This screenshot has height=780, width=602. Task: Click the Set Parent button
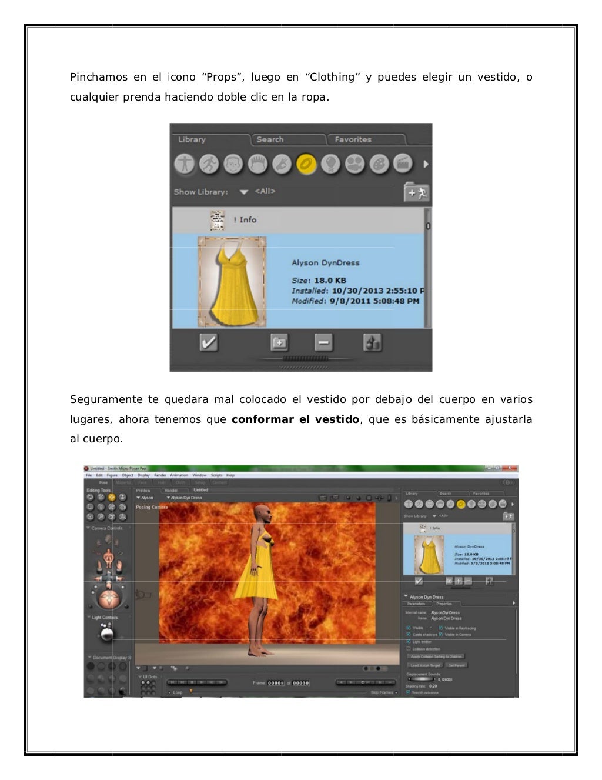(457, 665)
